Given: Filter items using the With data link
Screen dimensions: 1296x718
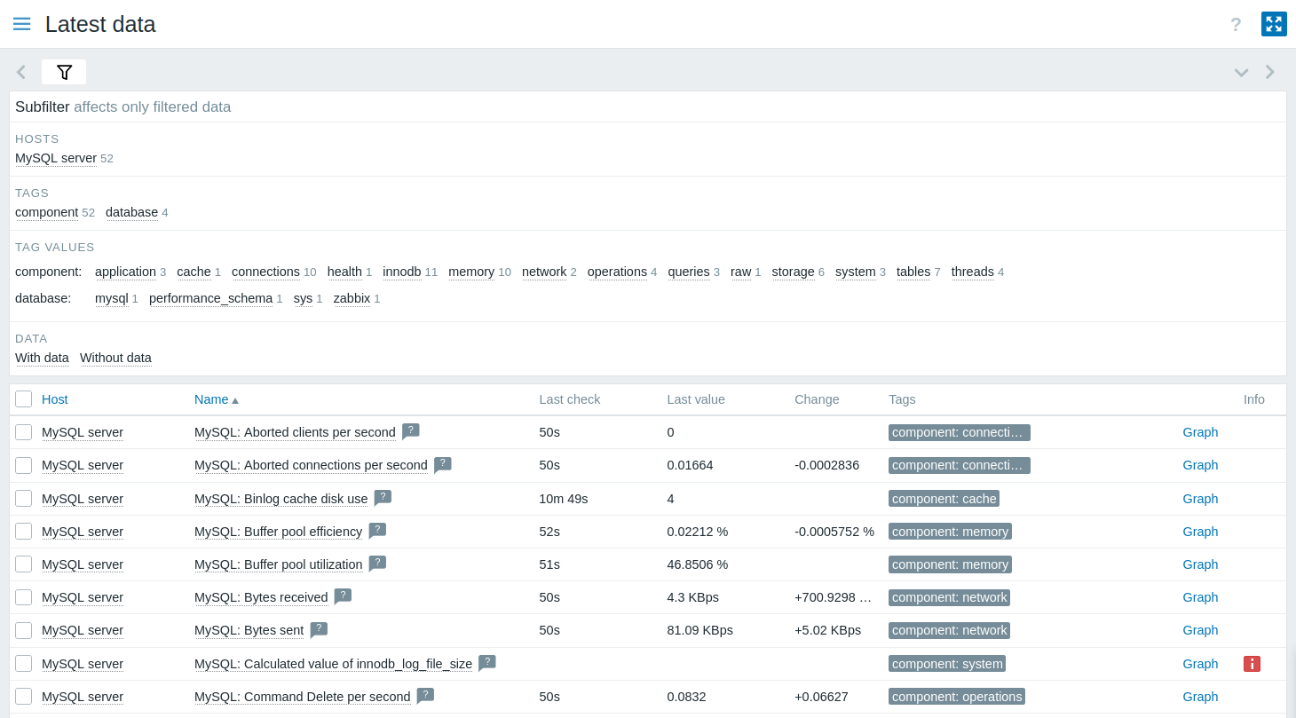Looking at the screenshot, I should pos(41,358).
